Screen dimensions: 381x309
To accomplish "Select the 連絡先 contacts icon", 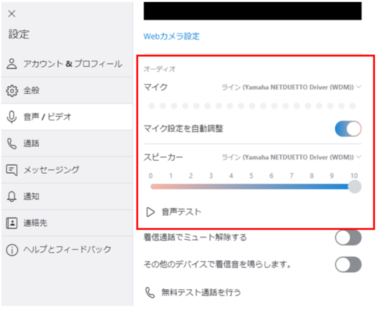I will pos(11,223).
